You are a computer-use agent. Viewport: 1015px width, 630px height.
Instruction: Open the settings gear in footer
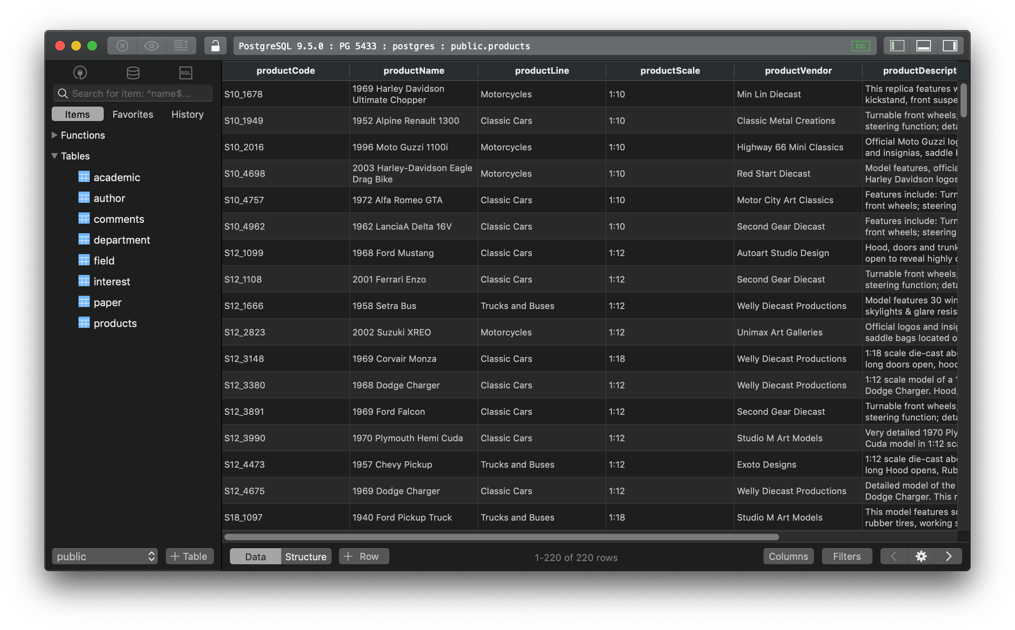921,556
